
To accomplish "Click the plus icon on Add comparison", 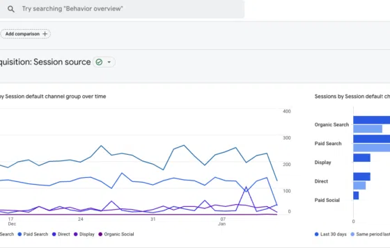I will pos(45,34).
